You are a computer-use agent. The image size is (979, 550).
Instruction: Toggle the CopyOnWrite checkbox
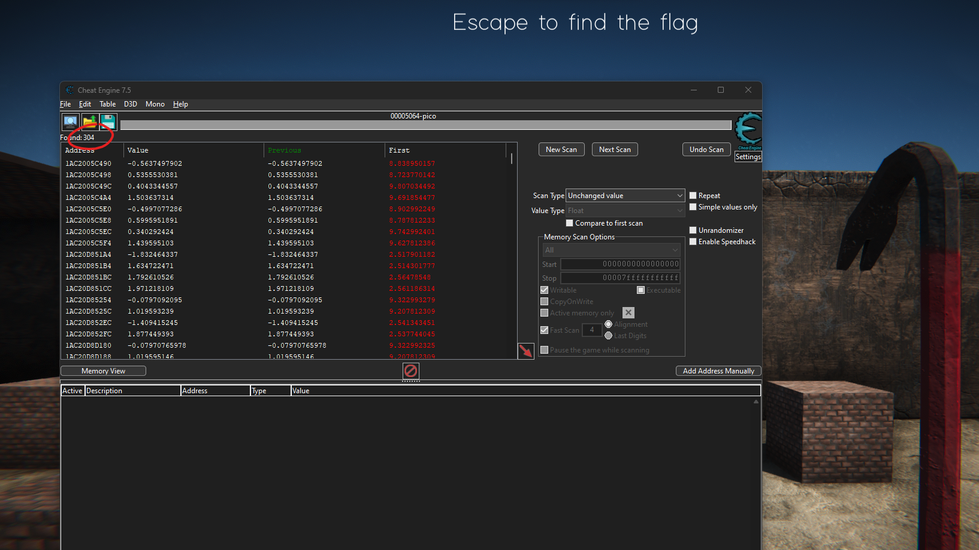pyautogui.click(x=544, y=302)
